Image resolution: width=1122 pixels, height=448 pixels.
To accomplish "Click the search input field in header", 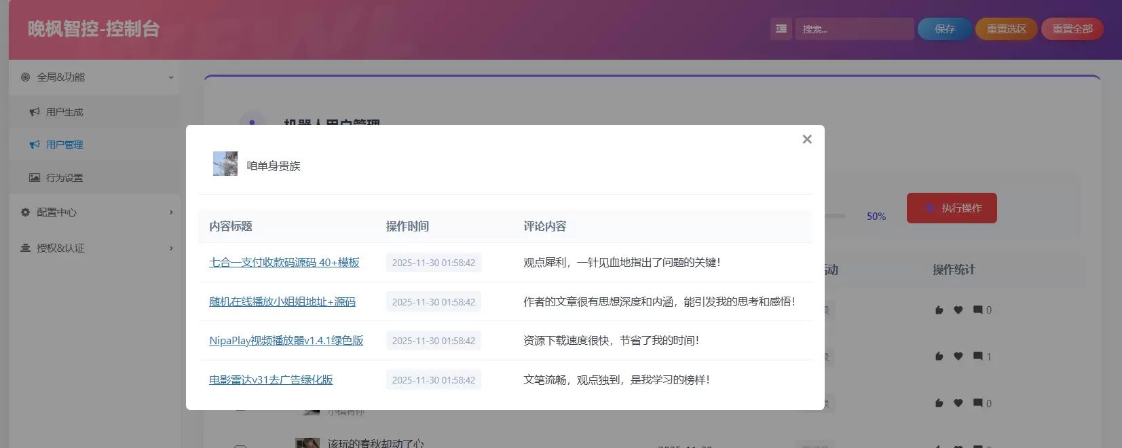I will pyautogui.click(x=854, y=29).
